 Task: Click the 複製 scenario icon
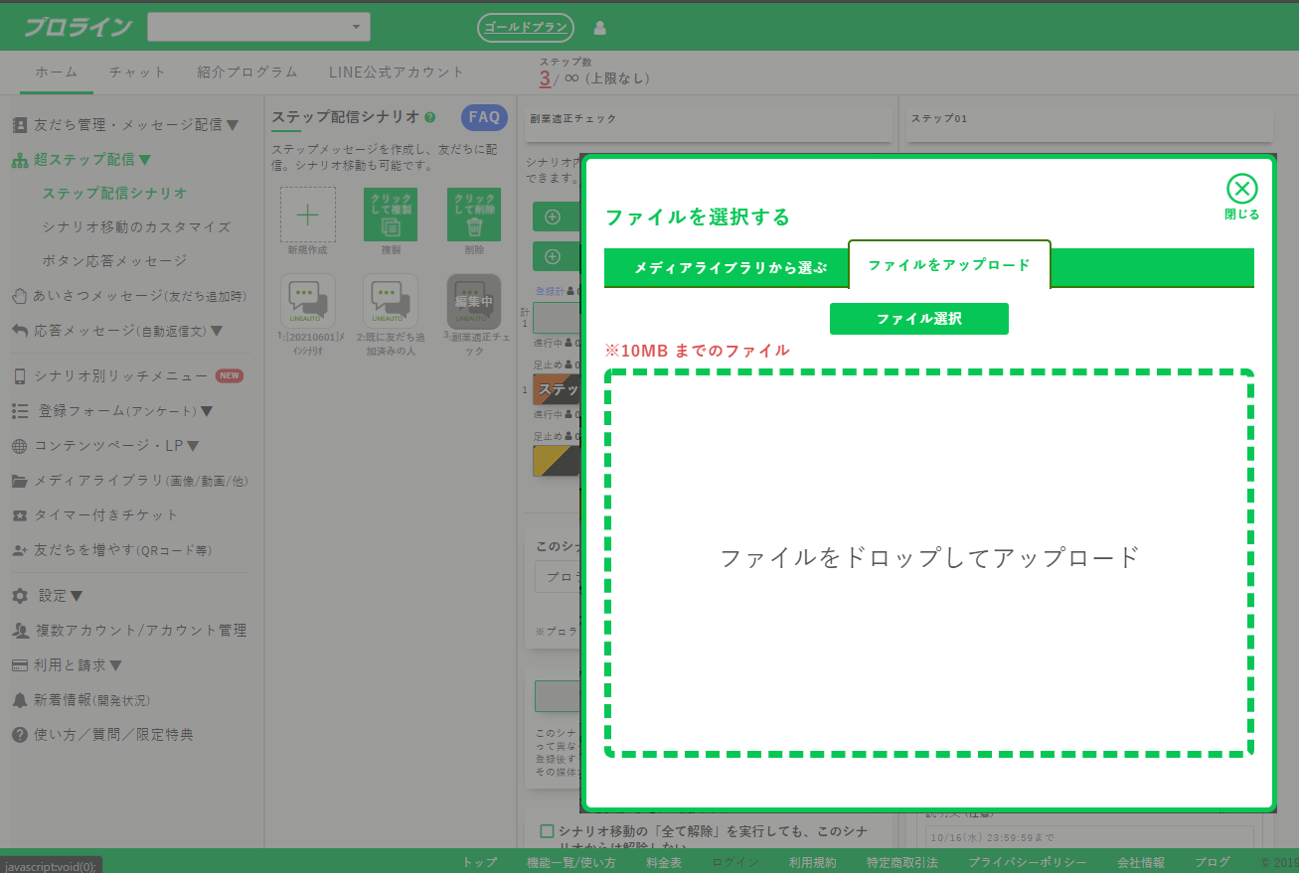coord(391,215)
